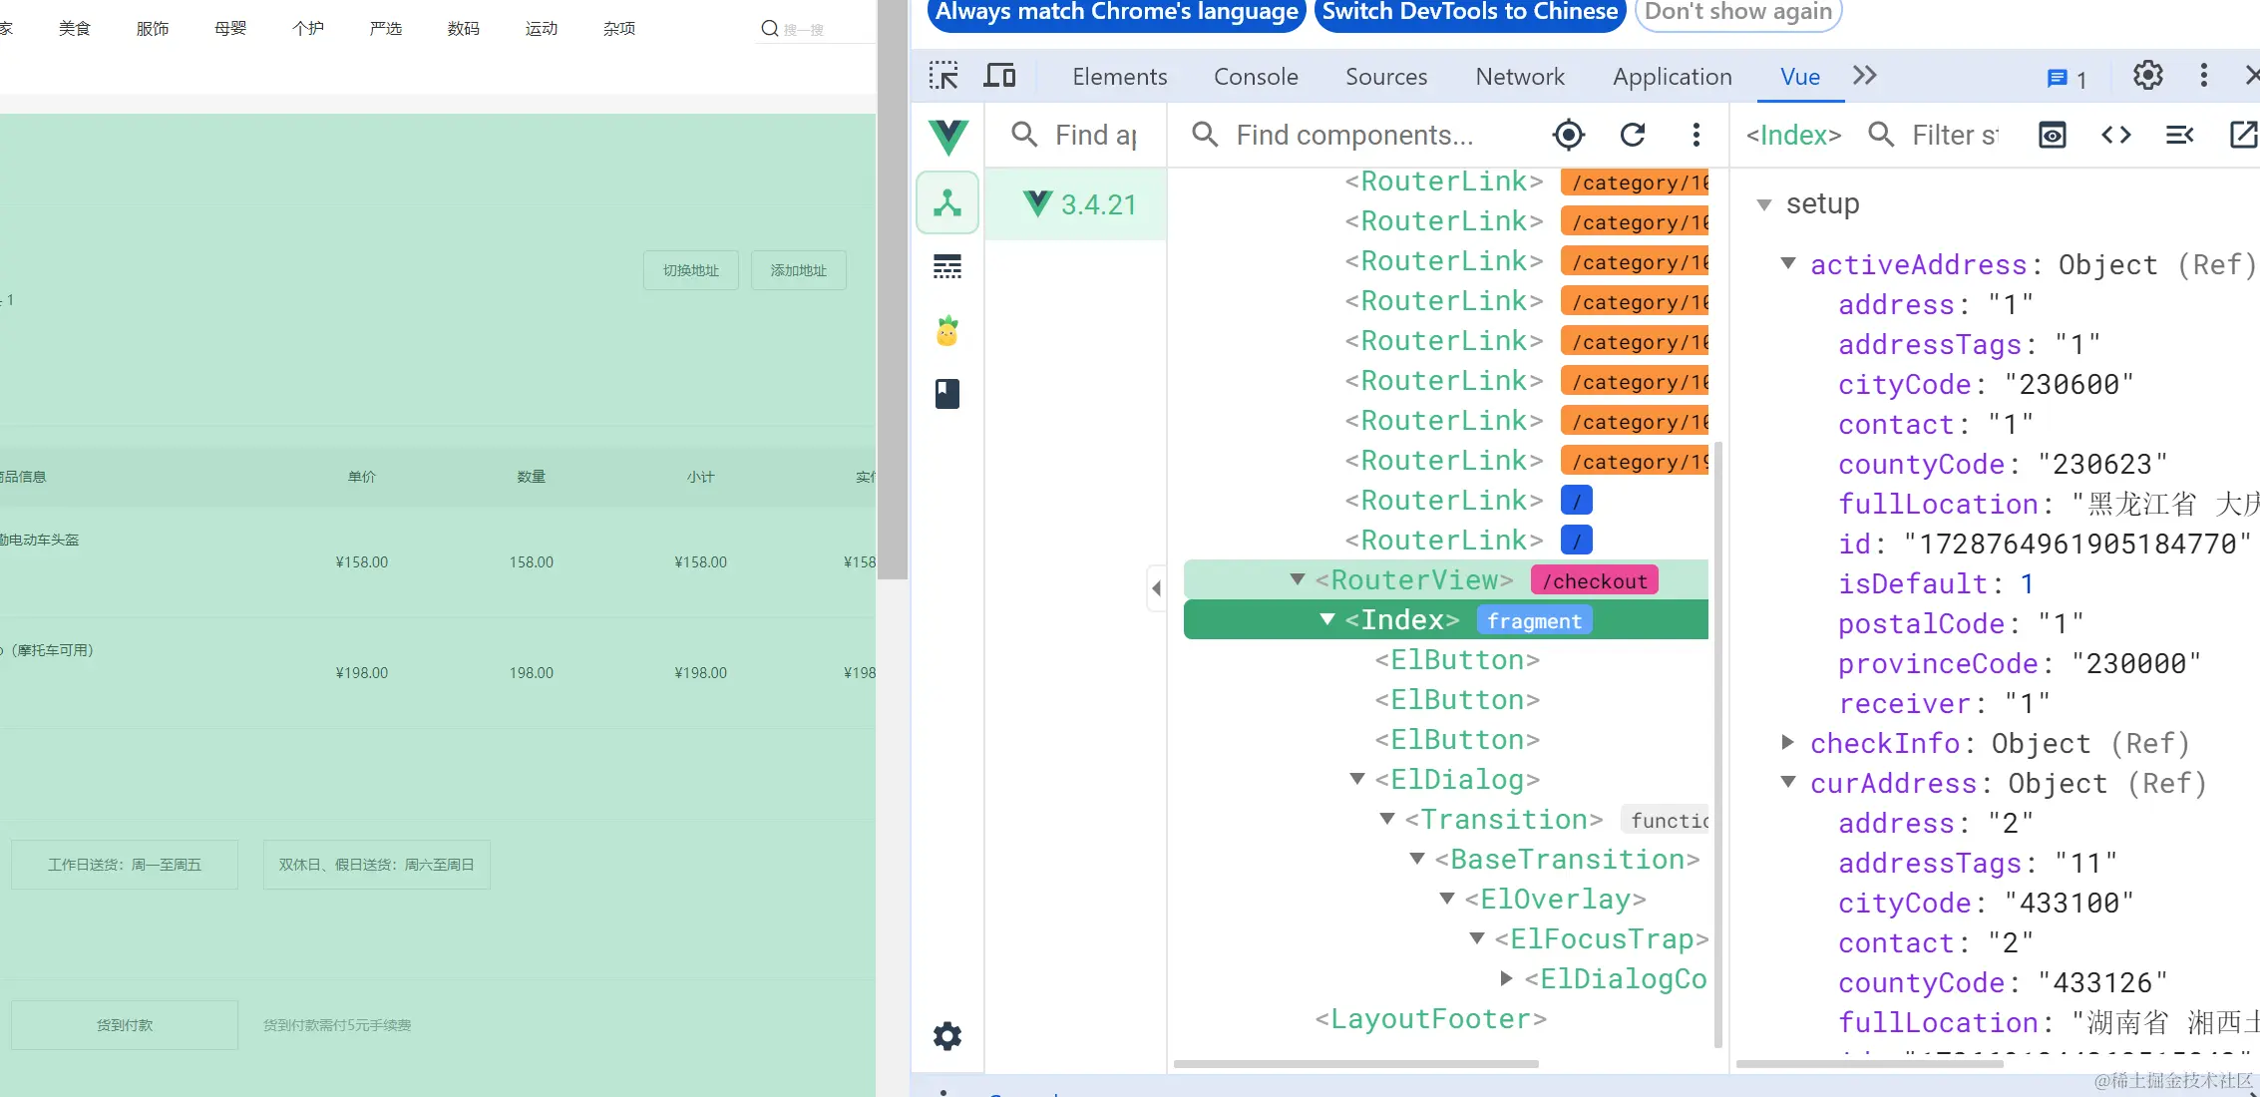2260x1097 pixels.
Task: Click the inspect DOM code brackets icon
Action: 2116,135
